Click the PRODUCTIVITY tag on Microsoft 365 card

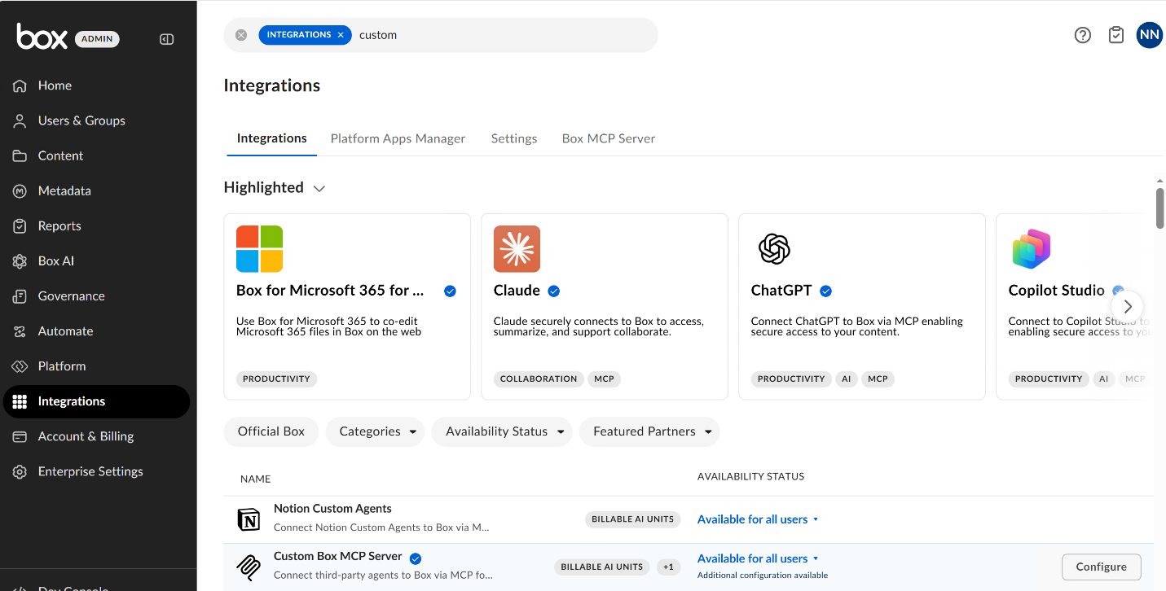pos(276,379)
